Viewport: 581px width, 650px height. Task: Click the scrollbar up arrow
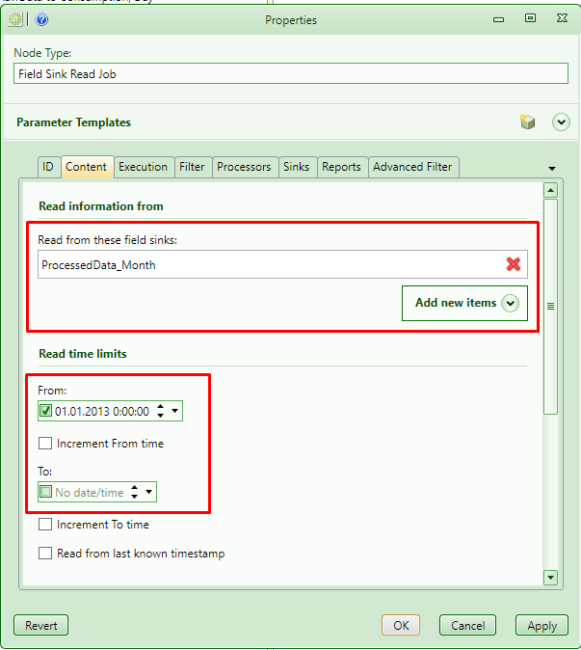pos(550,190)
